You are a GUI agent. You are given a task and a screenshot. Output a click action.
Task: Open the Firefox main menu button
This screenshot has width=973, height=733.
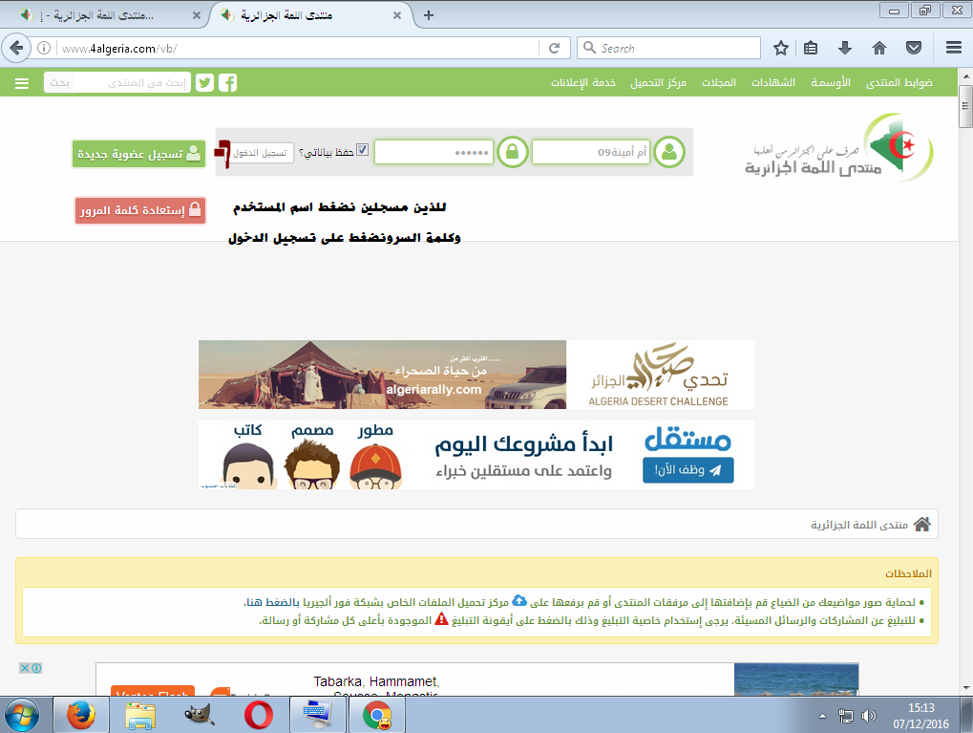(x=952, y=48)
